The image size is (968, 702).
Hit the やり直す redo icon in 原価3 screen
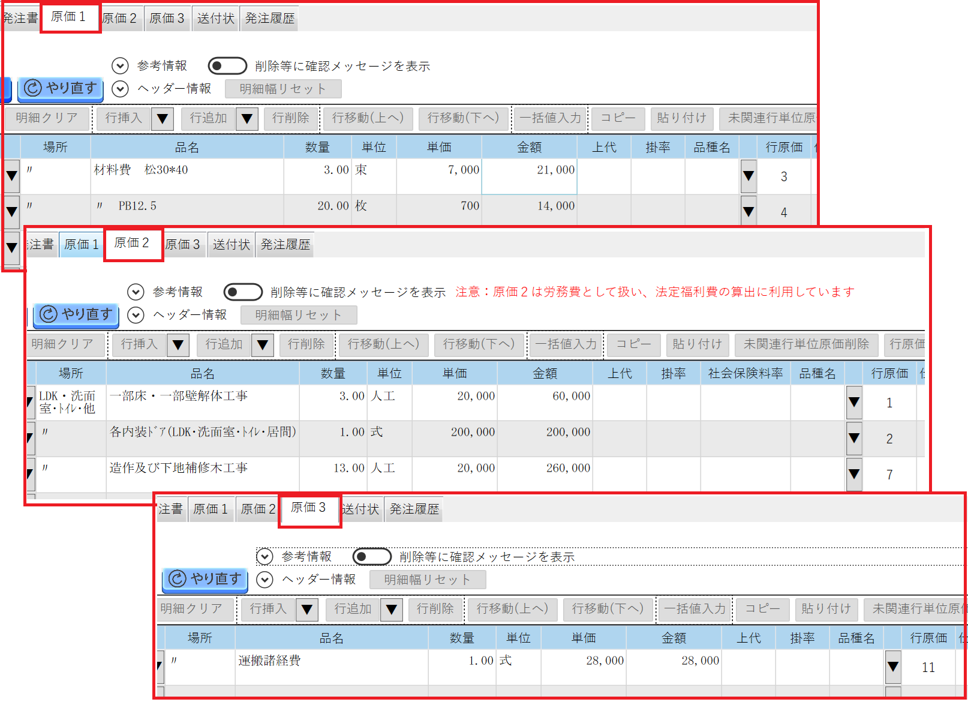point(178,578)
